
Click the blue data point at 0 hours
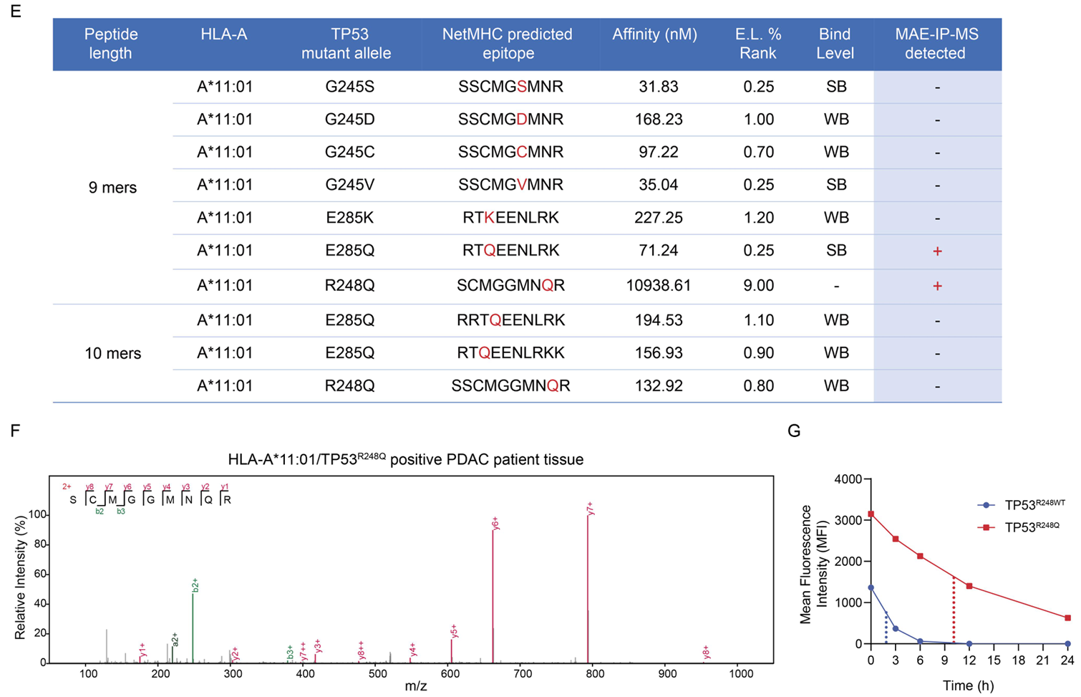click(x=871, y=587)
